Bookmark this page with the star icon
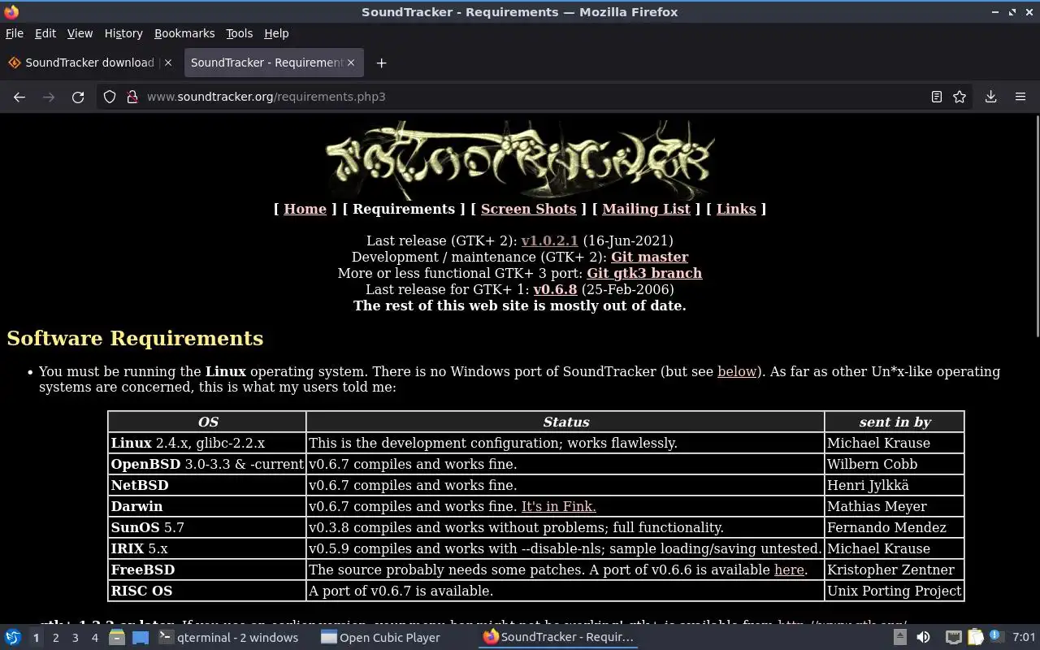 pos(960,97)
